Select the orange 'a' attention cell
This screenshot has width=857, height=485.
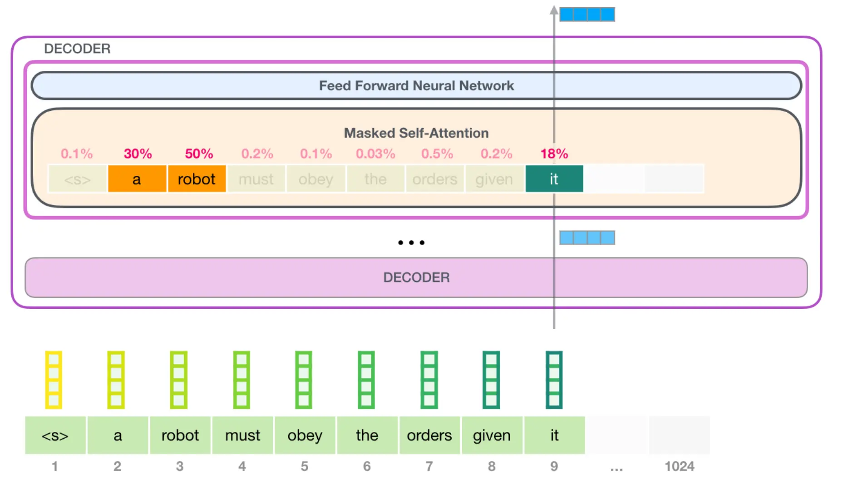pos(137,179)
